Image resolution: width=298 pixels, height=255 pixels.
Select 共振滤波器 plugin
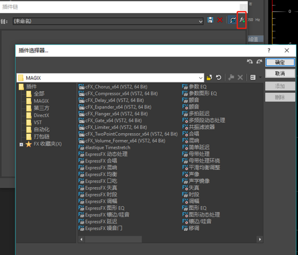point(198,127)
